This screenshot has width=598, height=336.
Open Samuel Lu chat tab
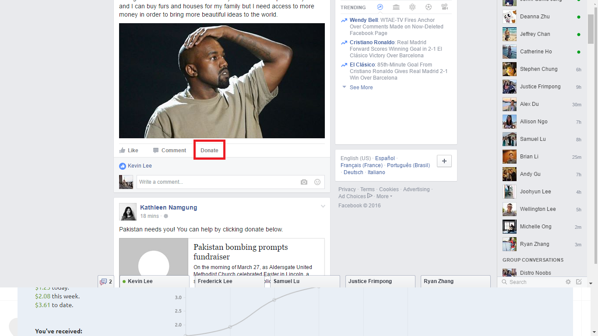305,281
